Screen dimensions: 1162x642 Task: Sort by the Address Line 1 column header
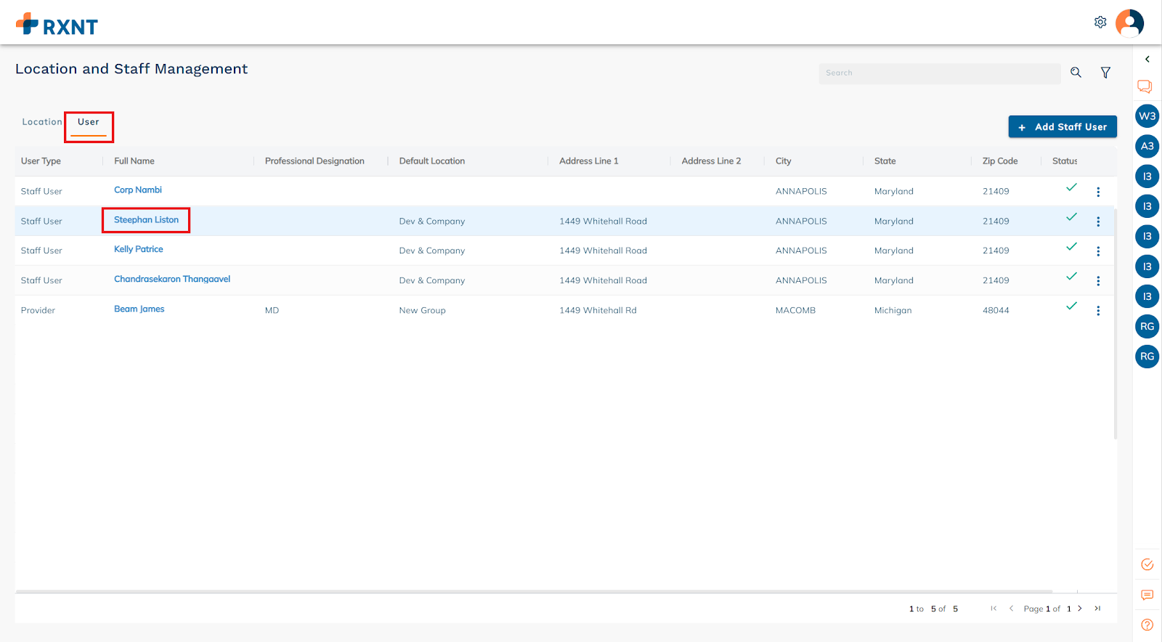589,161
